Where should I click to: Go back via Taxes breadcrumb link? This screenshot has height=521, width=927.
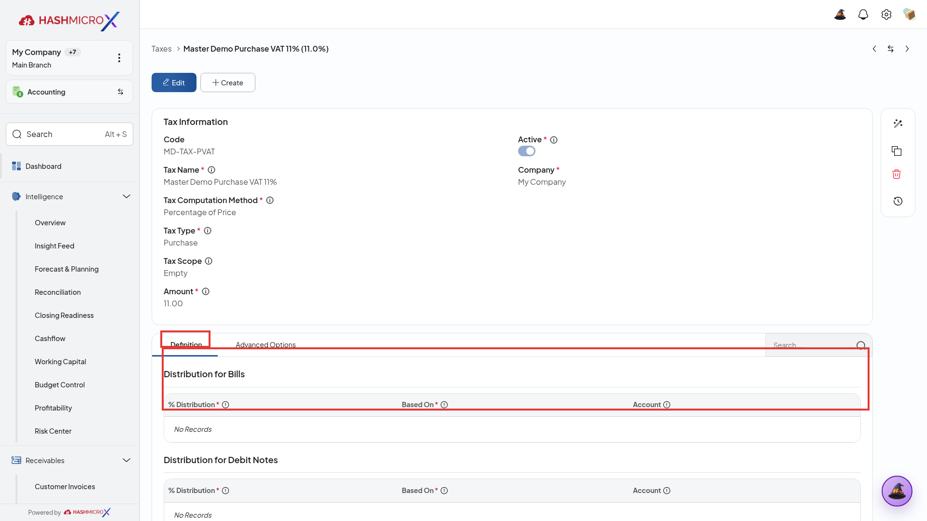(x=161, y=49)
